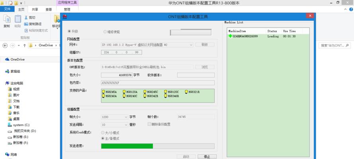Select the 维修使能 radio button
This screenshot has height=159, width=354.
coord(105,32)
